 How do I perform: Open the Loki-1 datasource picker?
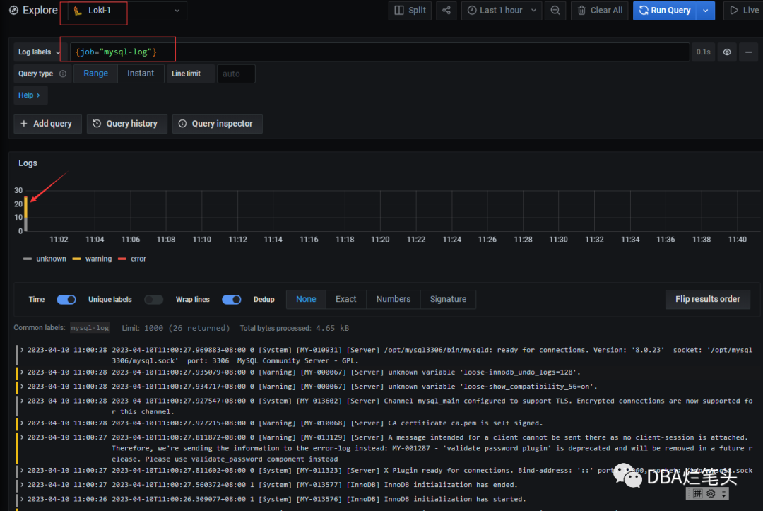[127, 11]
